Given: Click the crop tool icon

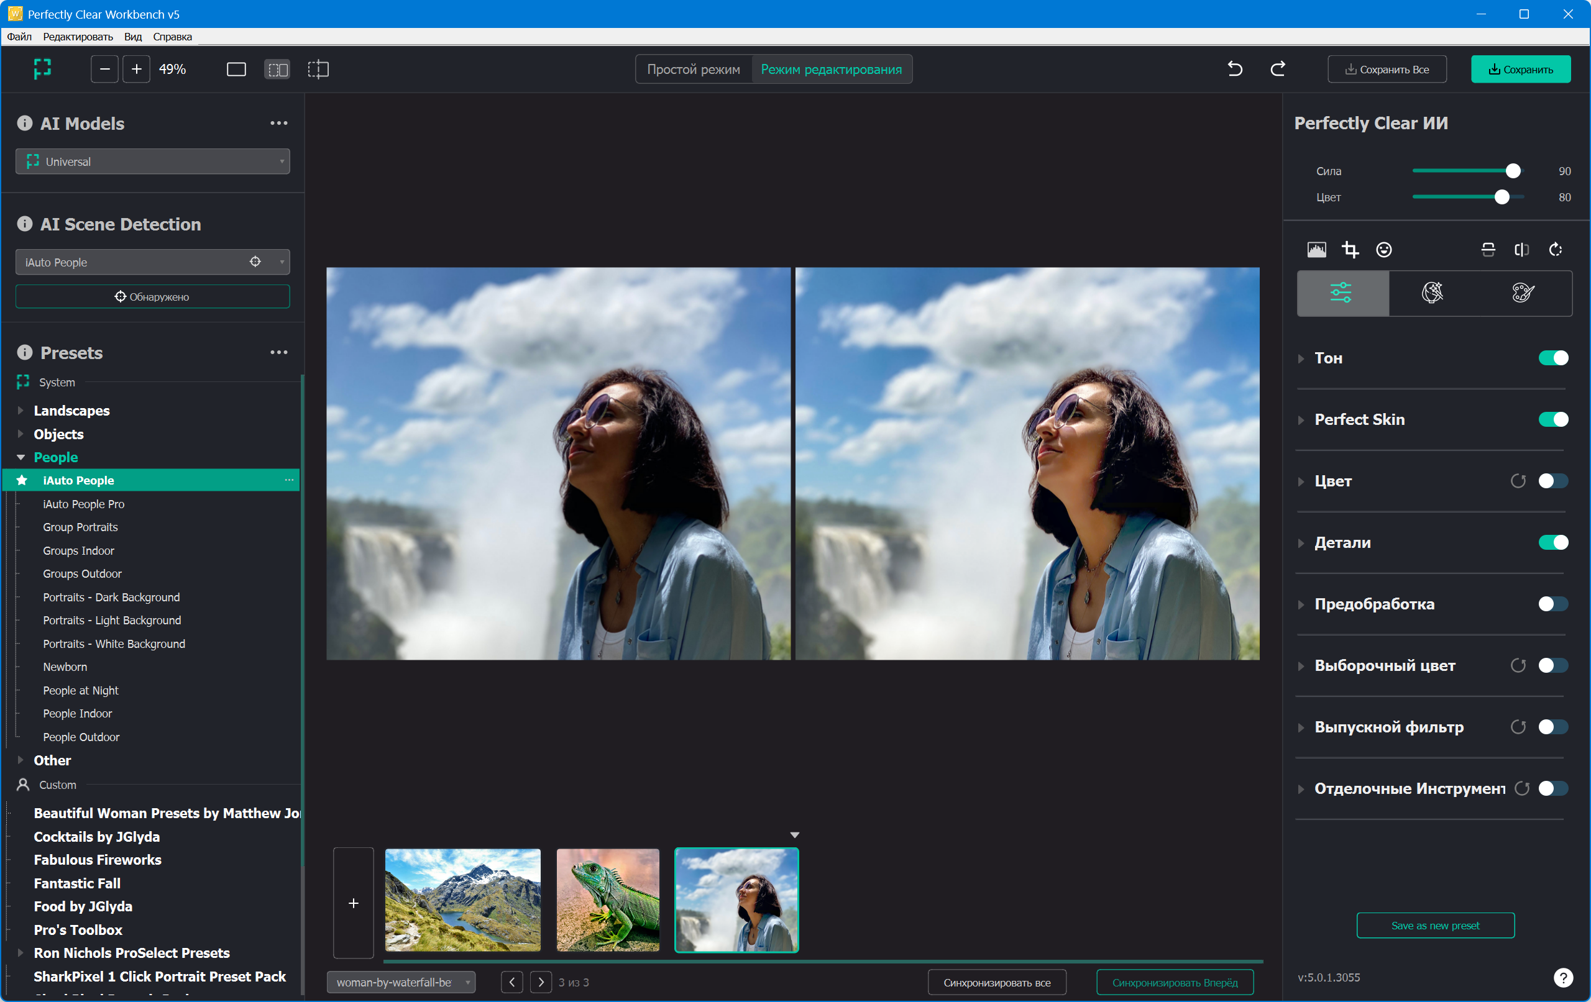Looking at the screenshot, I should [x=1350, y=250].
